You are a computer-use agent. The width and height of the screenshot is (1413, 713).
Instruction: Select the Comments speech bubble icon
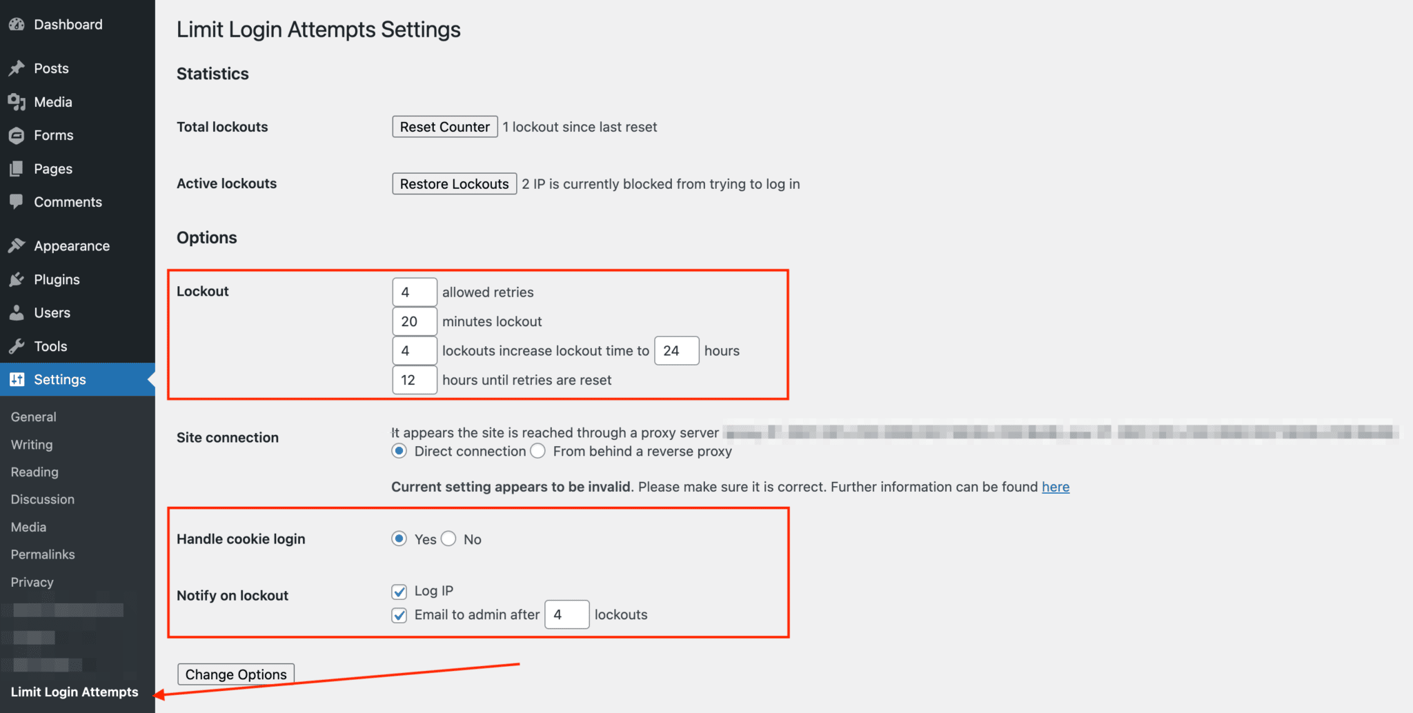point(17,201)
